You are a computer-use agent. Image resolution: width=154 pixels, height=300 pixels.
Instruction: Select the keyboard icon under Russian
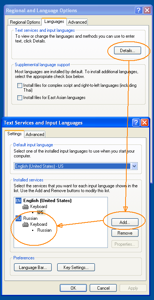pos(25,224)
